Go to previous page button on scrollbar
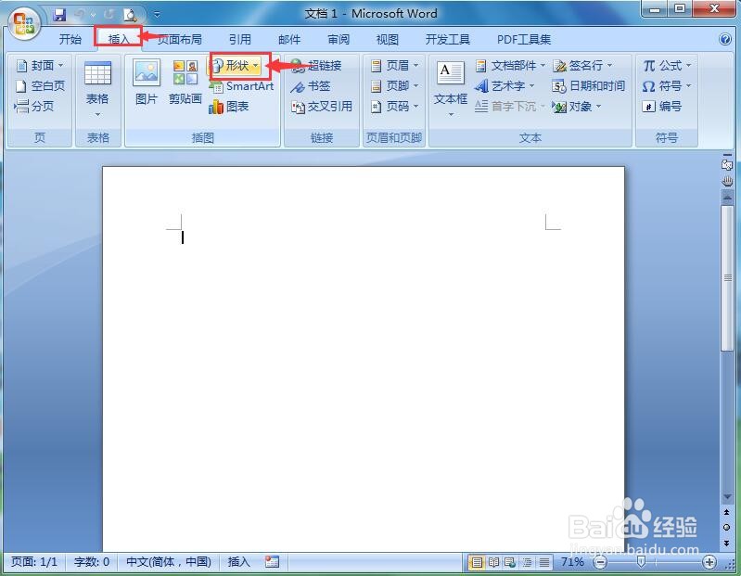Viewport: 741px width, 576px height. [x=727, y=512]
